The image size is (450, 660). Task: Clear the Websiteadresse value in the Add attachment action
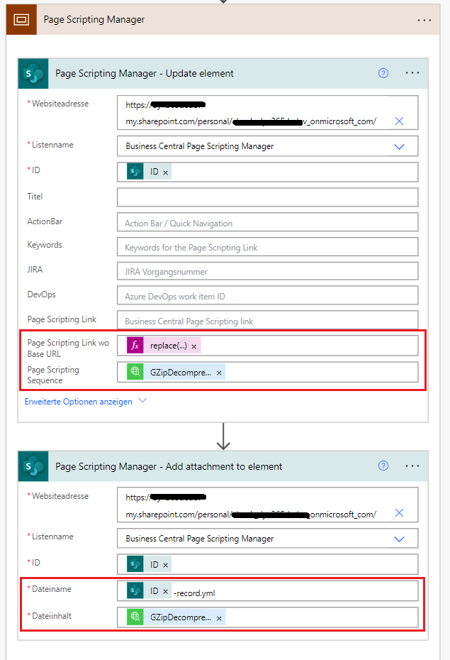(x=399, y=512)
